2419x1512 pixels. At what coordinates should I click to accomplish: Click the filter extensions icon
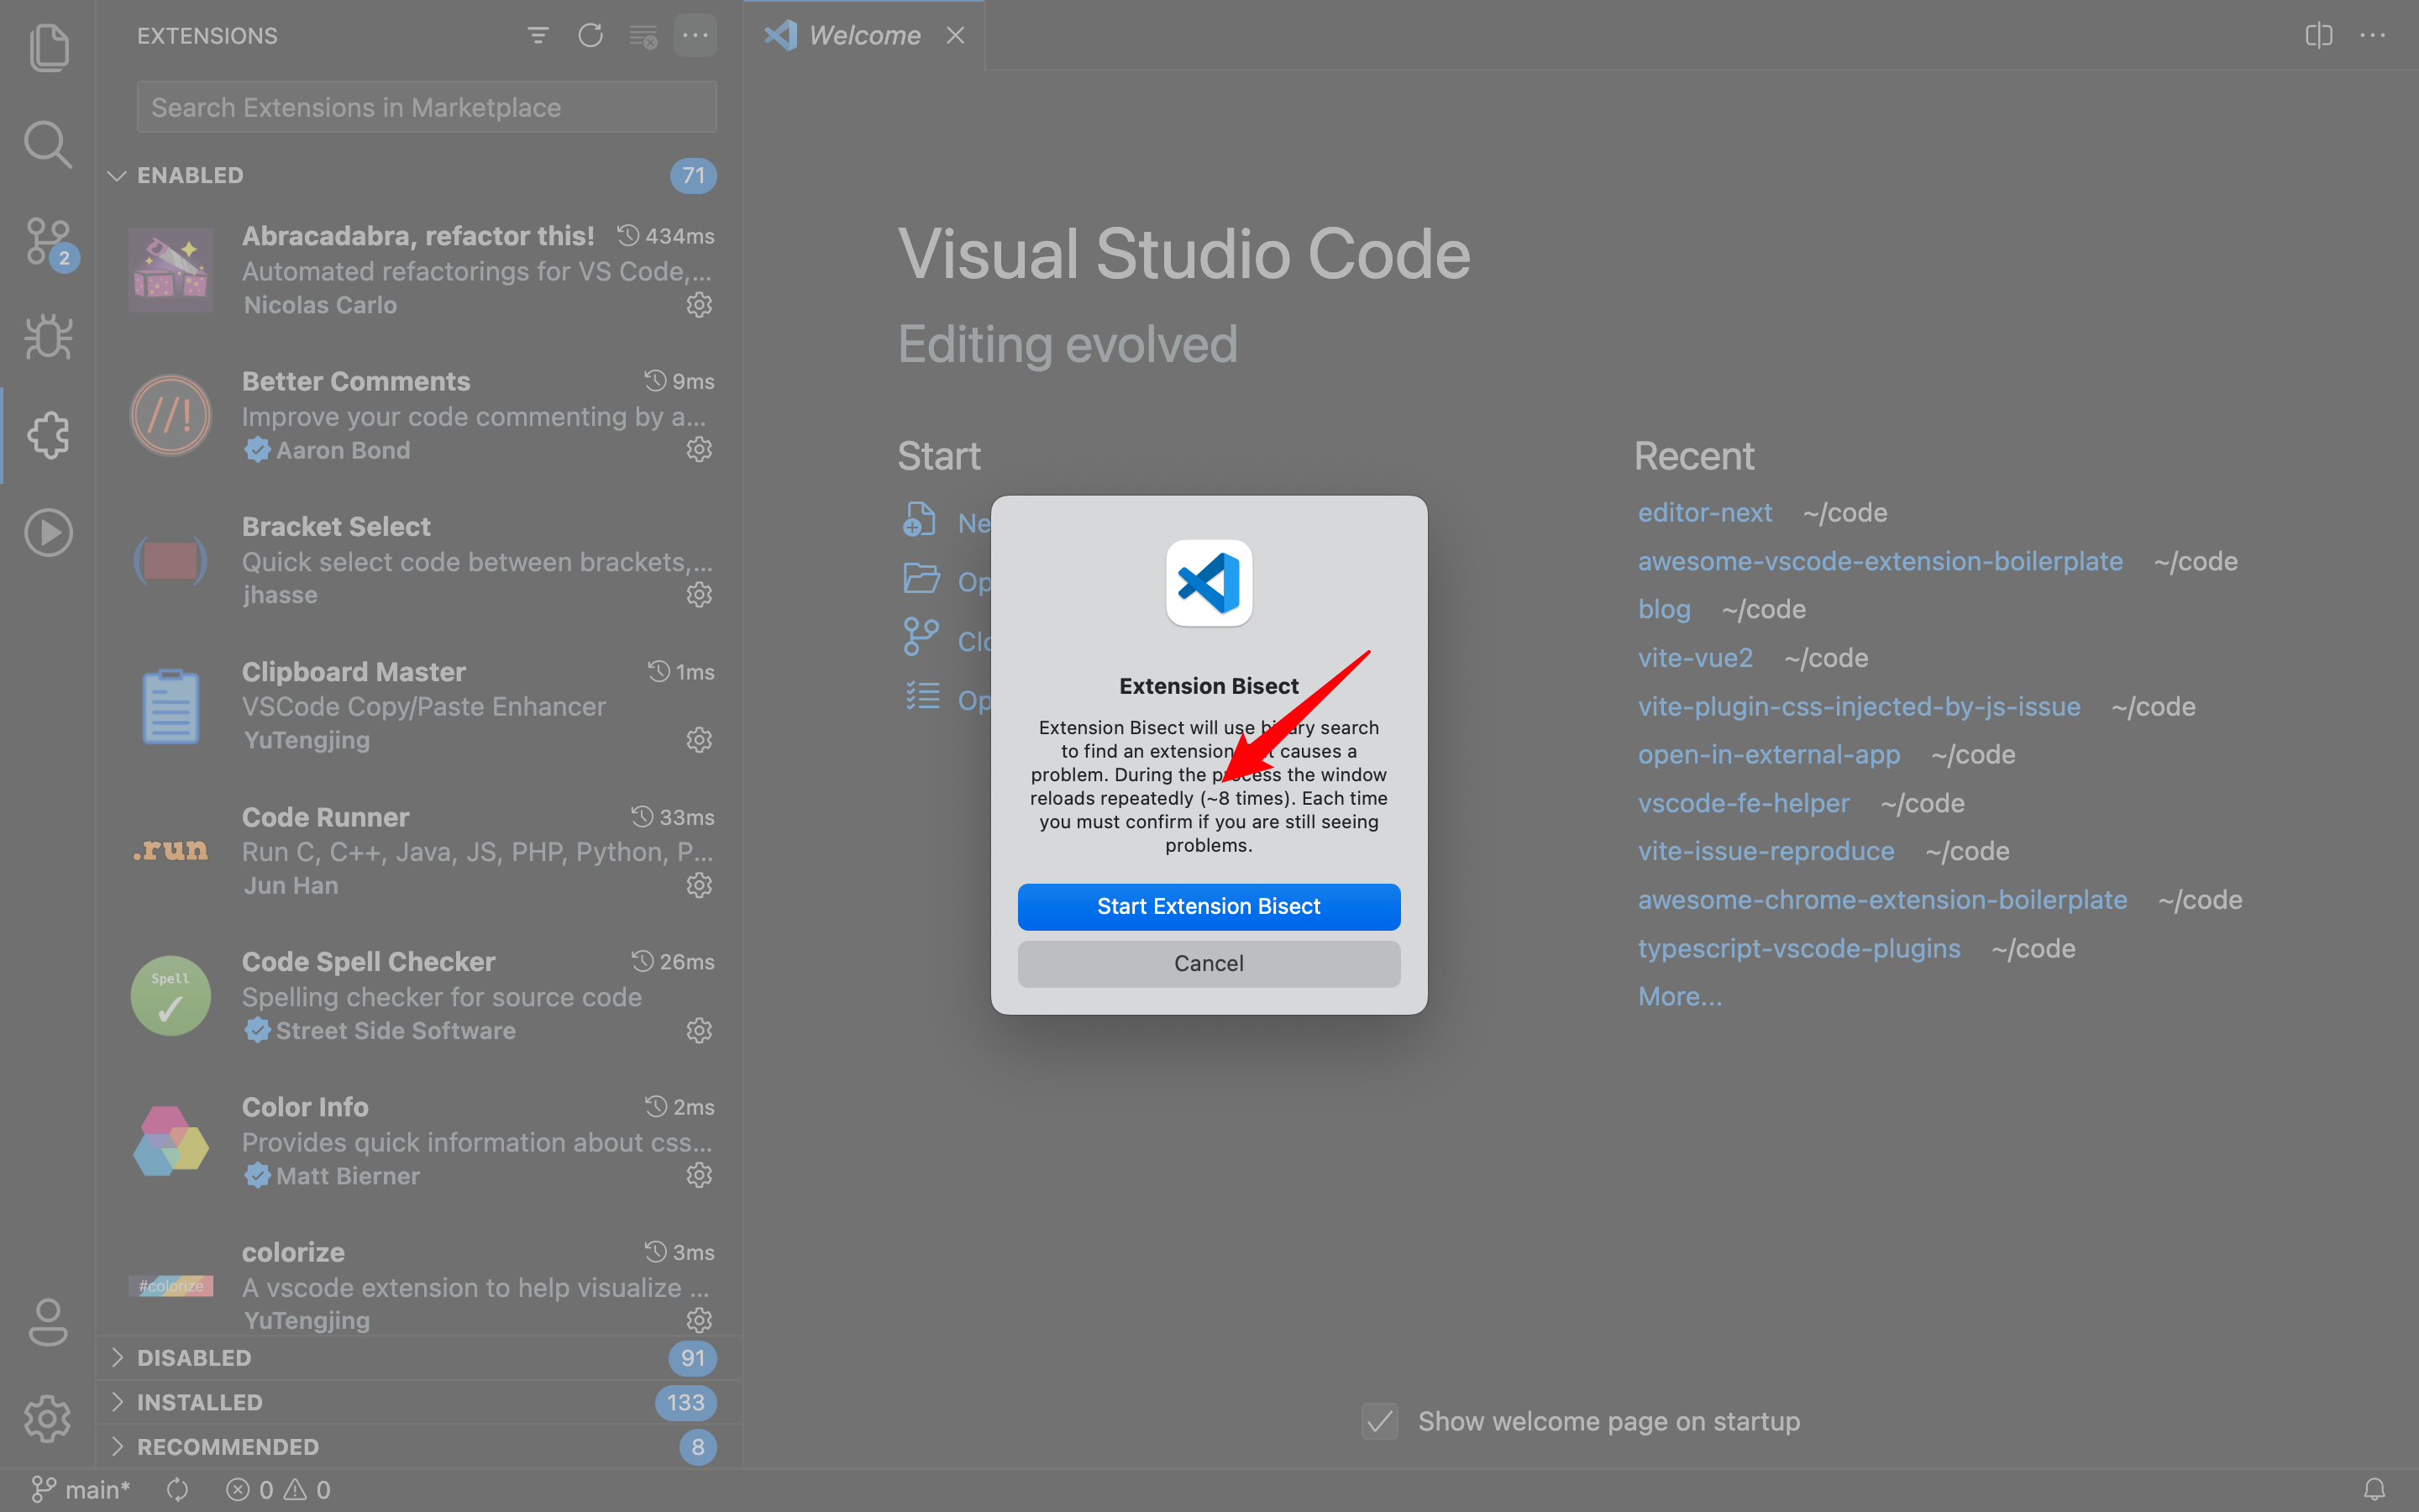tap(538, 36)
